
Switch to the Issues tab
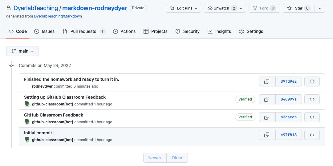[44, 31]
